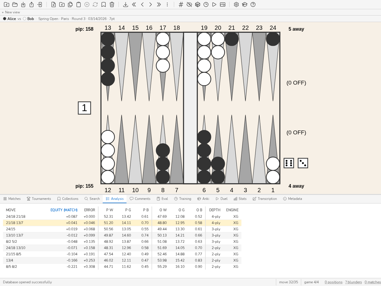Viewport: 381px width, 286px height.
Task: Go to next position arrow
Action: coord(151,4)
